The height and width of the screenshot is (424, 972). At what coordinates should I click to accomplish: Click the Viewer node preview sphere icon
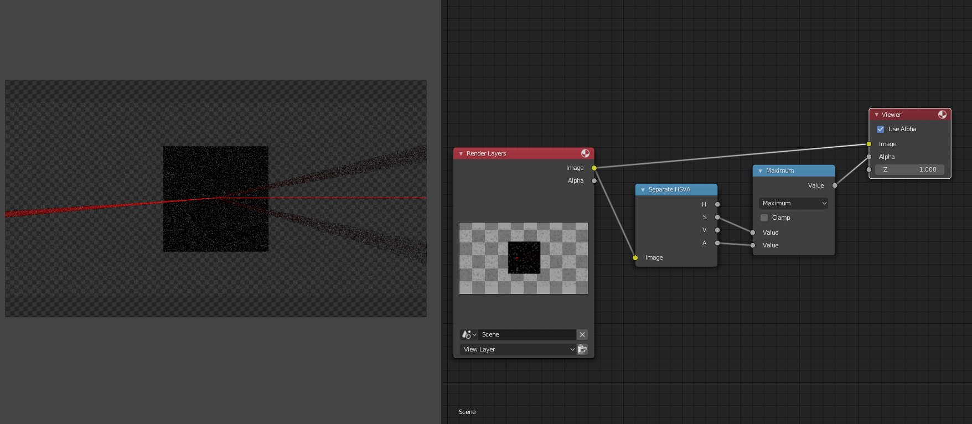click(x=942, y=115)
